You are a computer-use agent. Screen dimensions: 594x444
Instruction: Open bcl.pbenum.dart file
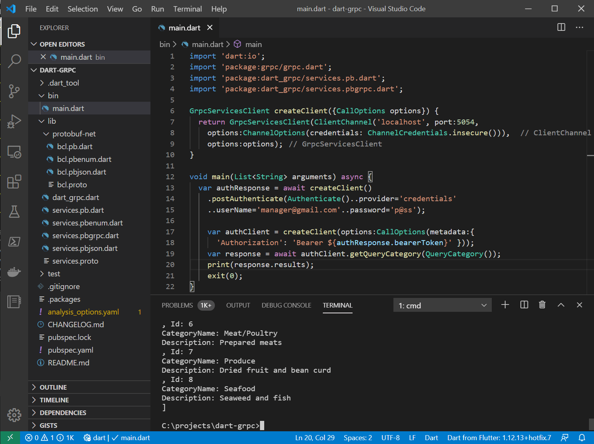pyautogui.click(x=89, y=159)
